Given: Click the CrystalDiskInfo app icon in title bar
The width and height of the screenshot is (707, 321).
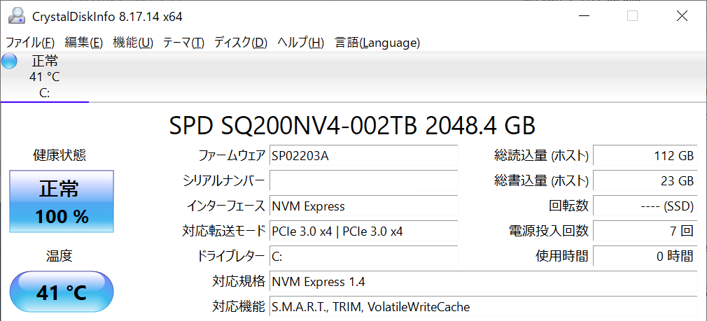Looking at the screenshot, I should click(x=17, y=16).
